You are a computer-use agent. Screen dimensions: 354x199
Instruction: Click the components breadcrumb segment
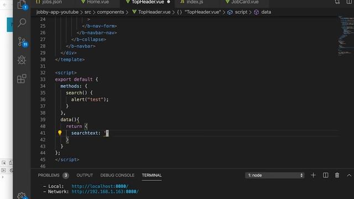[x=111, y=12]
